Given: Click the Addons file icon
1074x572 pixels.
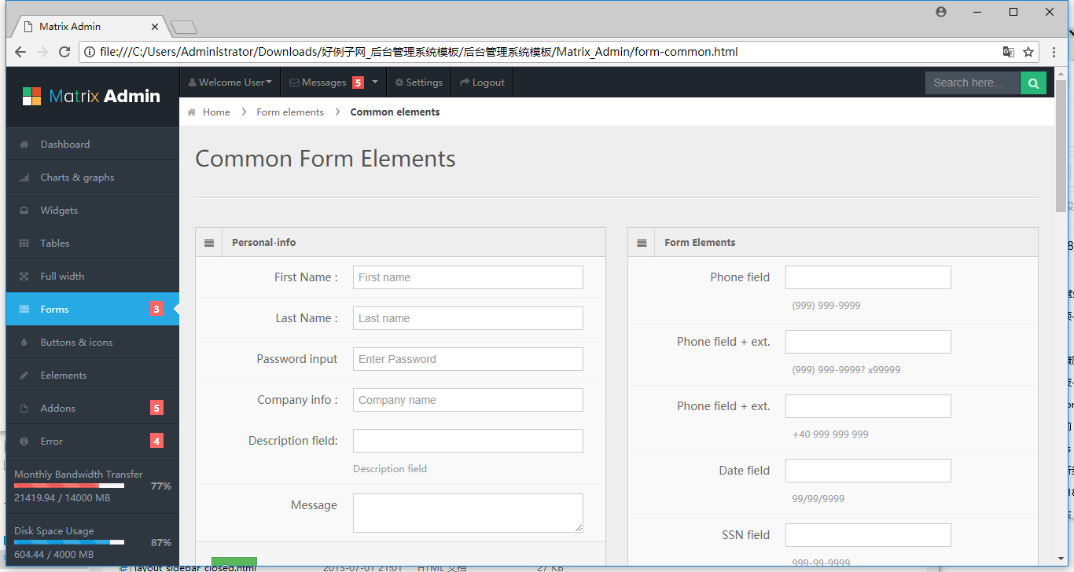Looking at the screenshot, I should [24, 409].
